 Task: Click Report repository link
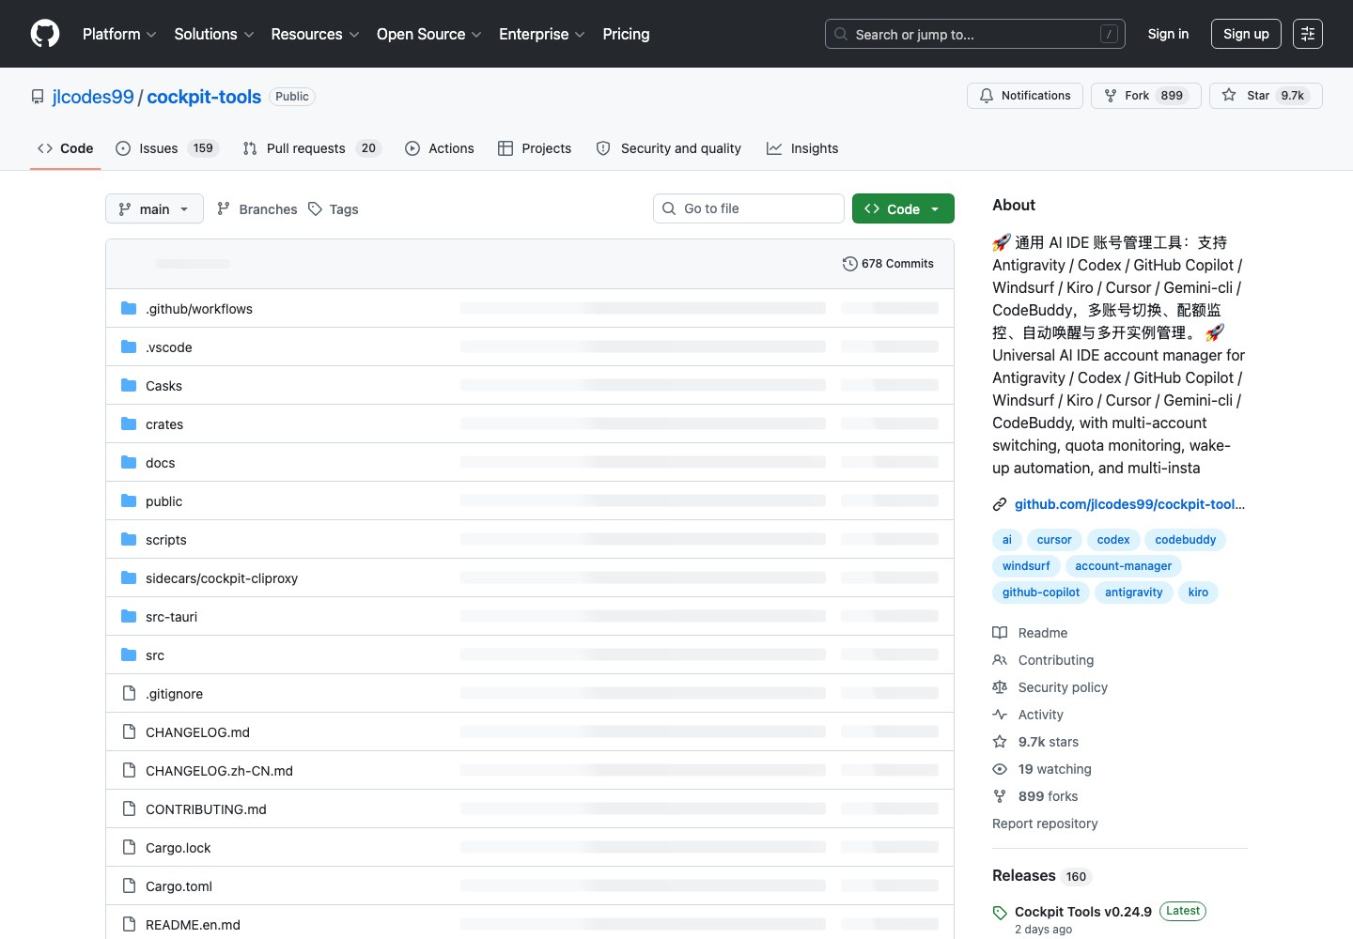1045,824
